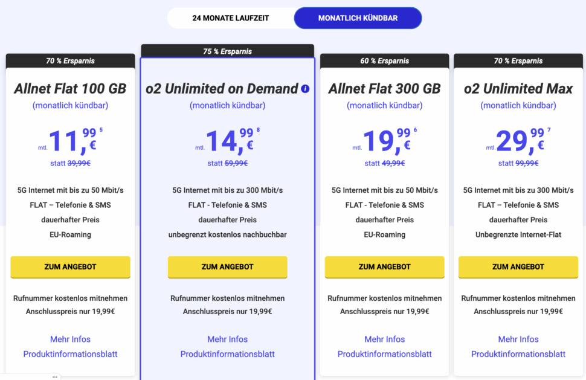Open "Mehr Infos" under Allnet Flat 100 GB
Viewport: 586px width, 380px height.
coord(70,339)
